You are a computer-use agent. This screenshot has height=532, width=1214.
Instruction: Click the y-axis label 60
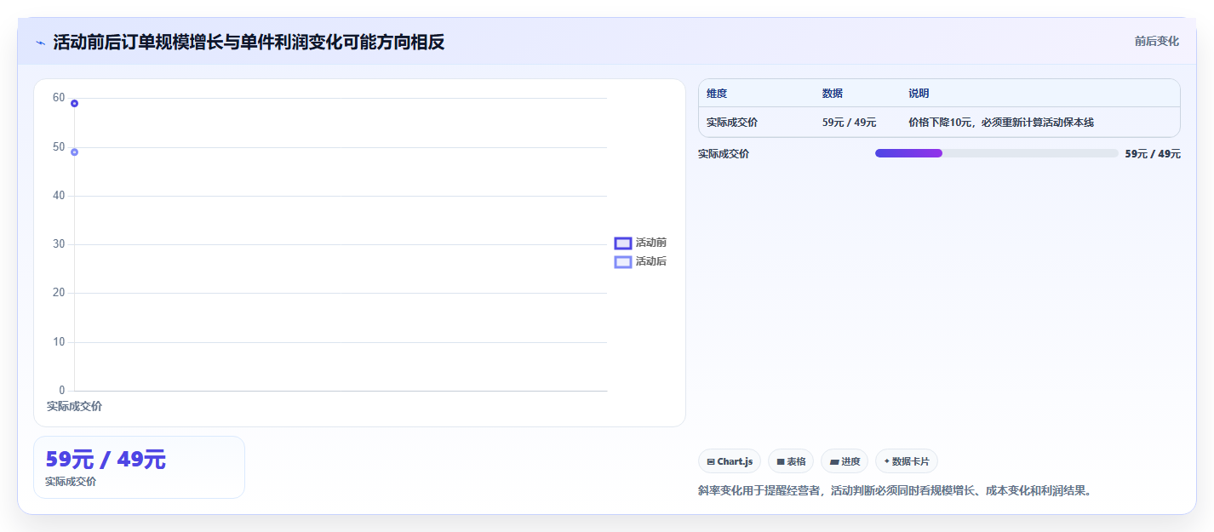pos(59,98)
